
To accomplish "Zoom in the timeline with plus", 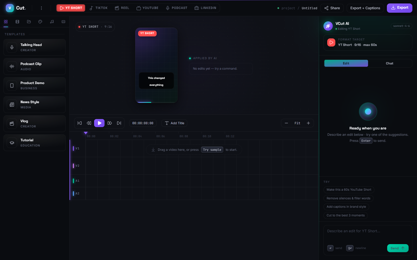I will pos(308,123).
